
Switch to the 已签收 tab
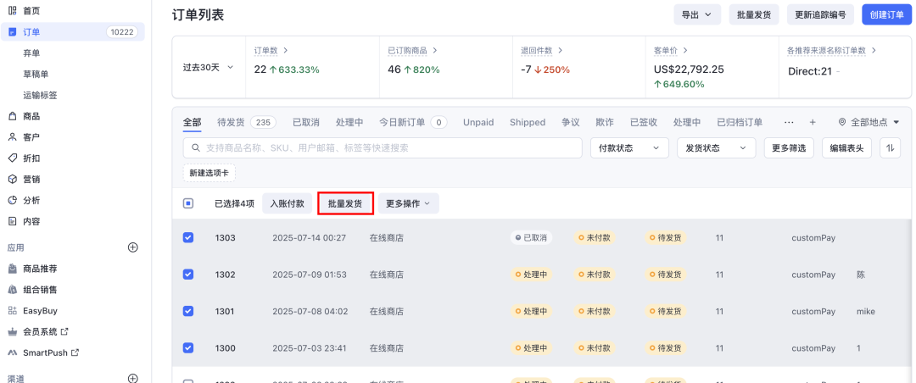[644, 122]
